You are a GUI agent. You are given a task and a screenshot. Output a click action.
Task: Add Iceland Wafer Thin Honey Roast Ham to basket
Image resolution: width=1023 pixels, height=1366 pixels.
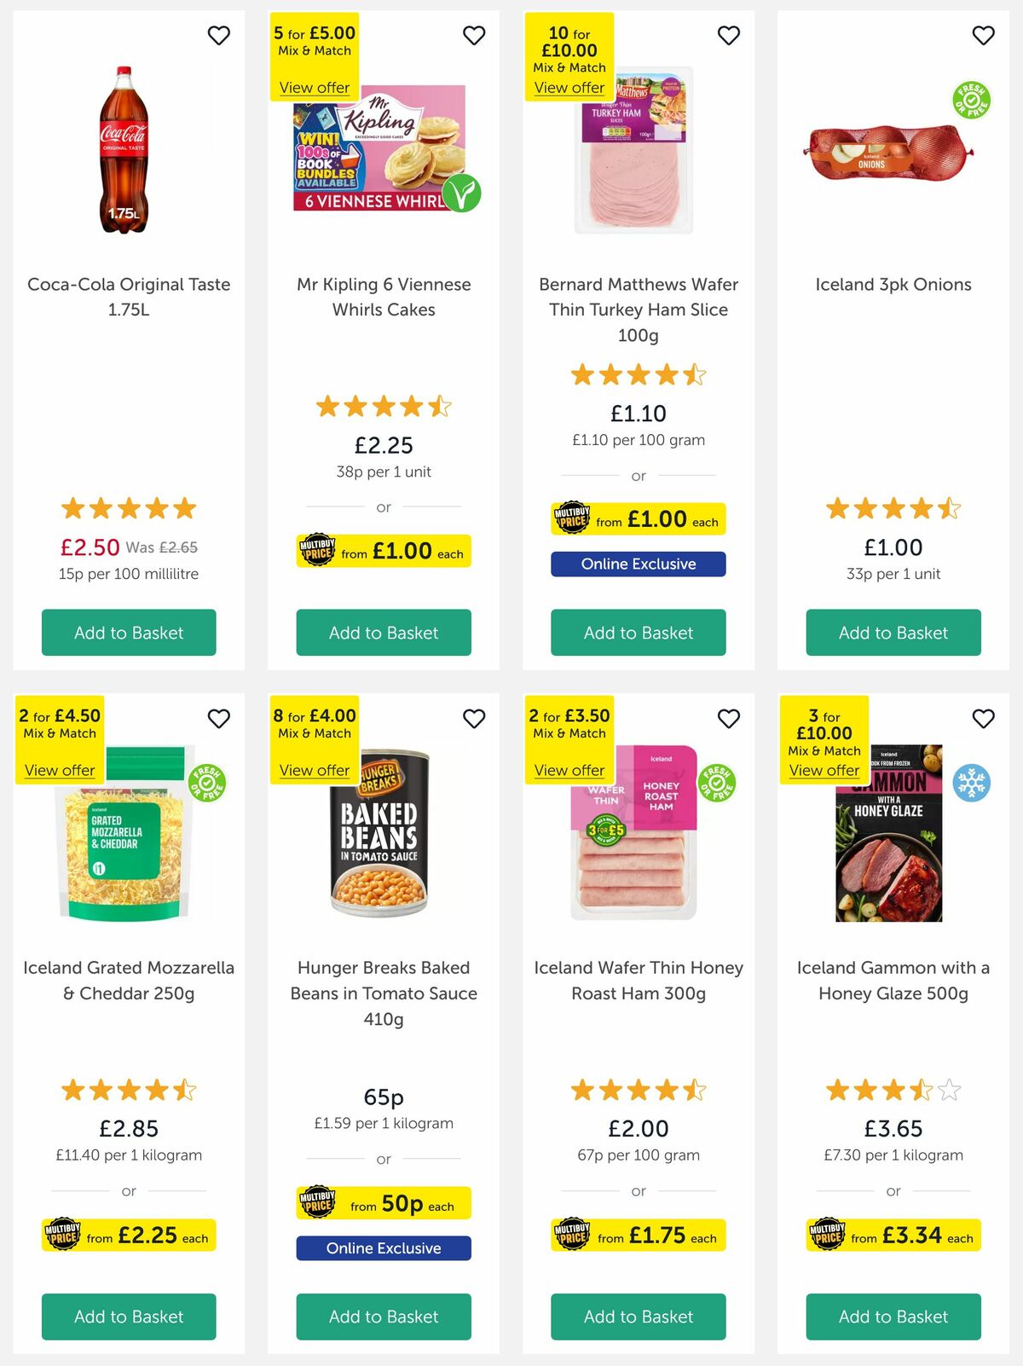[639, 1317]
